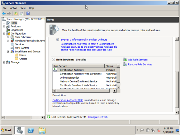
Task: Click Remove Role Services link
Action: [x=140, y=64]
